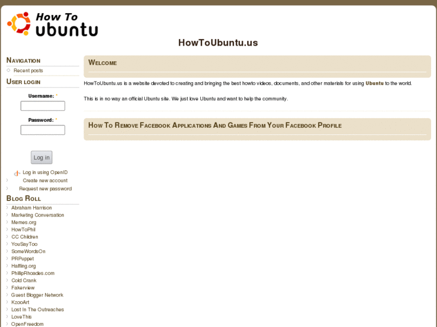Visit Abraham Harrison blog link
The width and height of the screenshot is (437, 327).
tap(31, 208)
